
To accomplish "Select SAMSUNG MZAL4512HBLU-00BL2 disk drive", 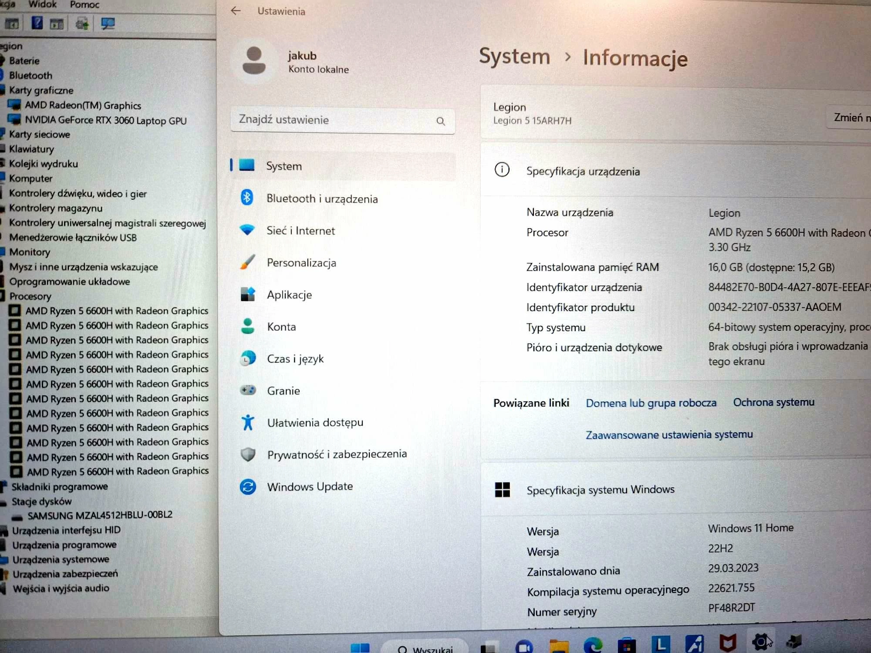I will click(100, 515).
